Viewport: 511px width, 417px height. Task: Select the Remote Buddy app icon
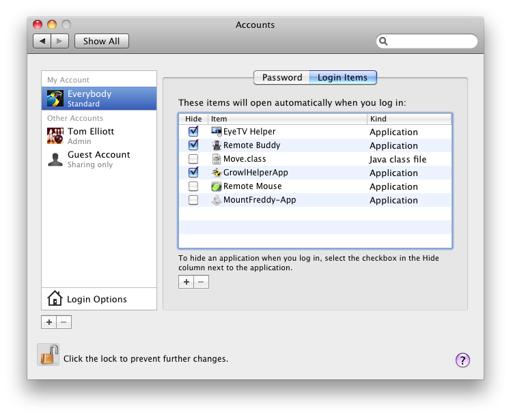pyautogui.click(x=217, y=145)
